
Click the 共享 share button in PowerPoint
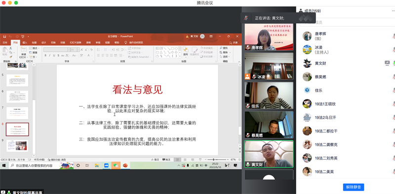234,43
